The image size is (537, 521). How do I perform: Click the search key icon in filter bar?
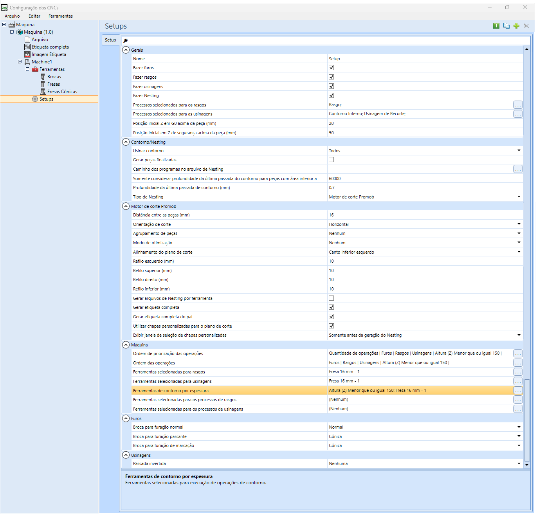point(126,40)
